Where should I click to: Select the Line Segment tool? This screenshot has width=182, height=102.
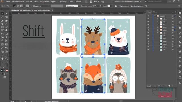[x=7, y=24]
